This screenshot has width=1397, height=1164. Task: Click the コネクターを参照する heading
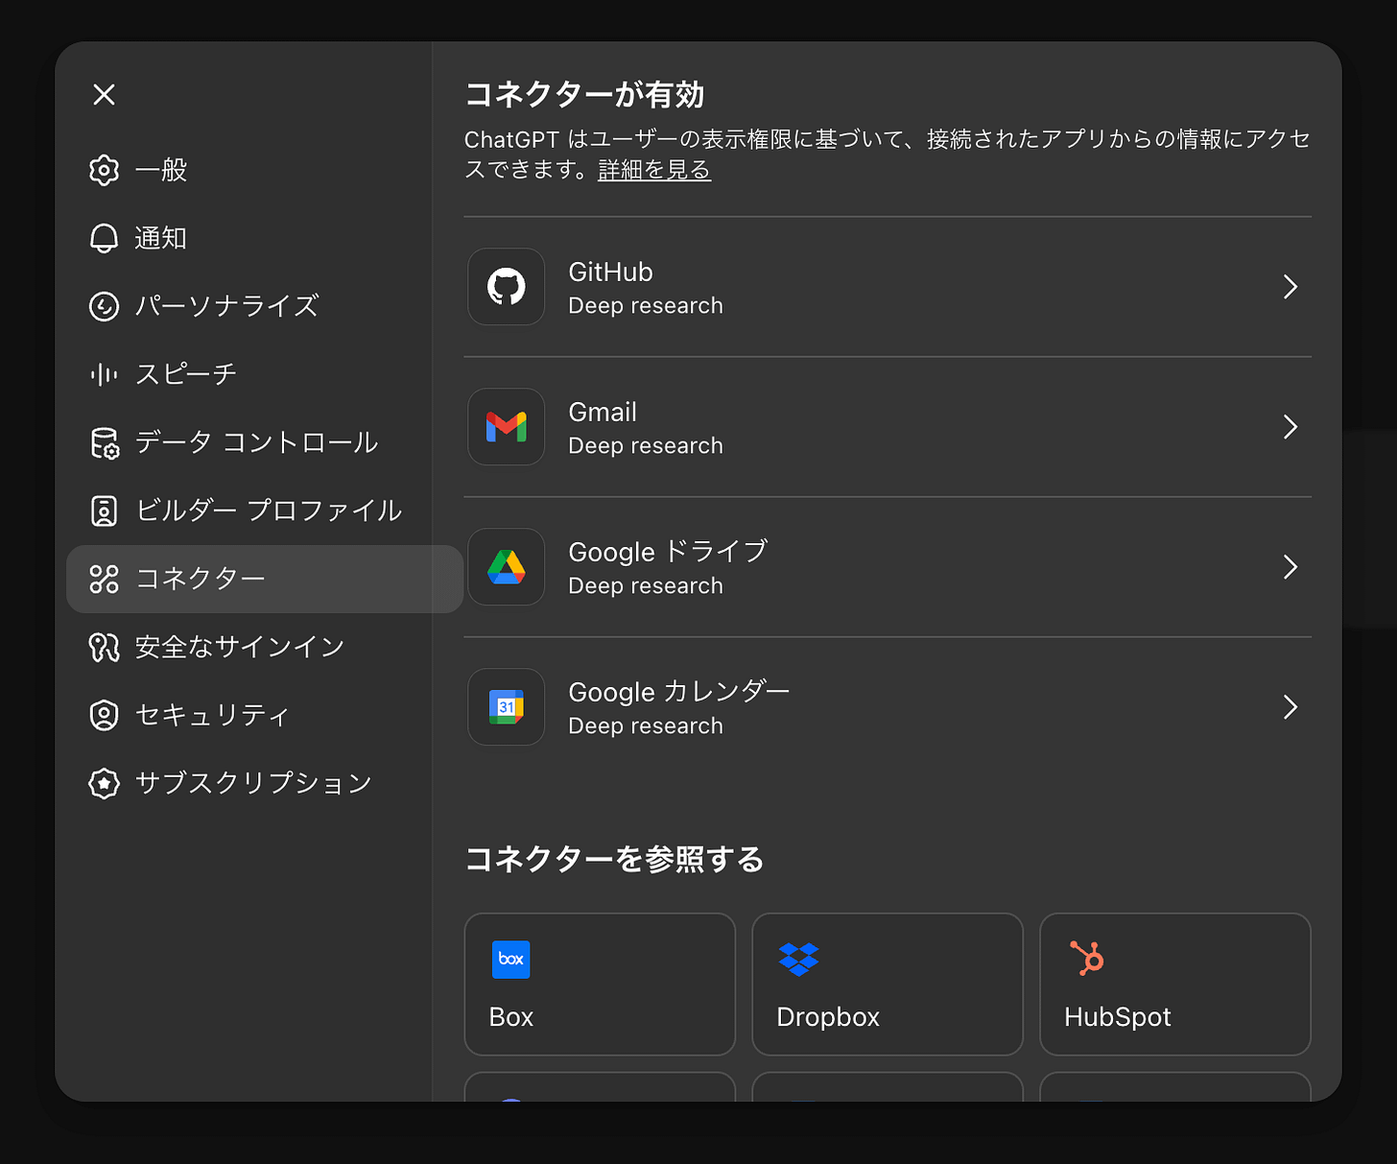pos(614,858)
